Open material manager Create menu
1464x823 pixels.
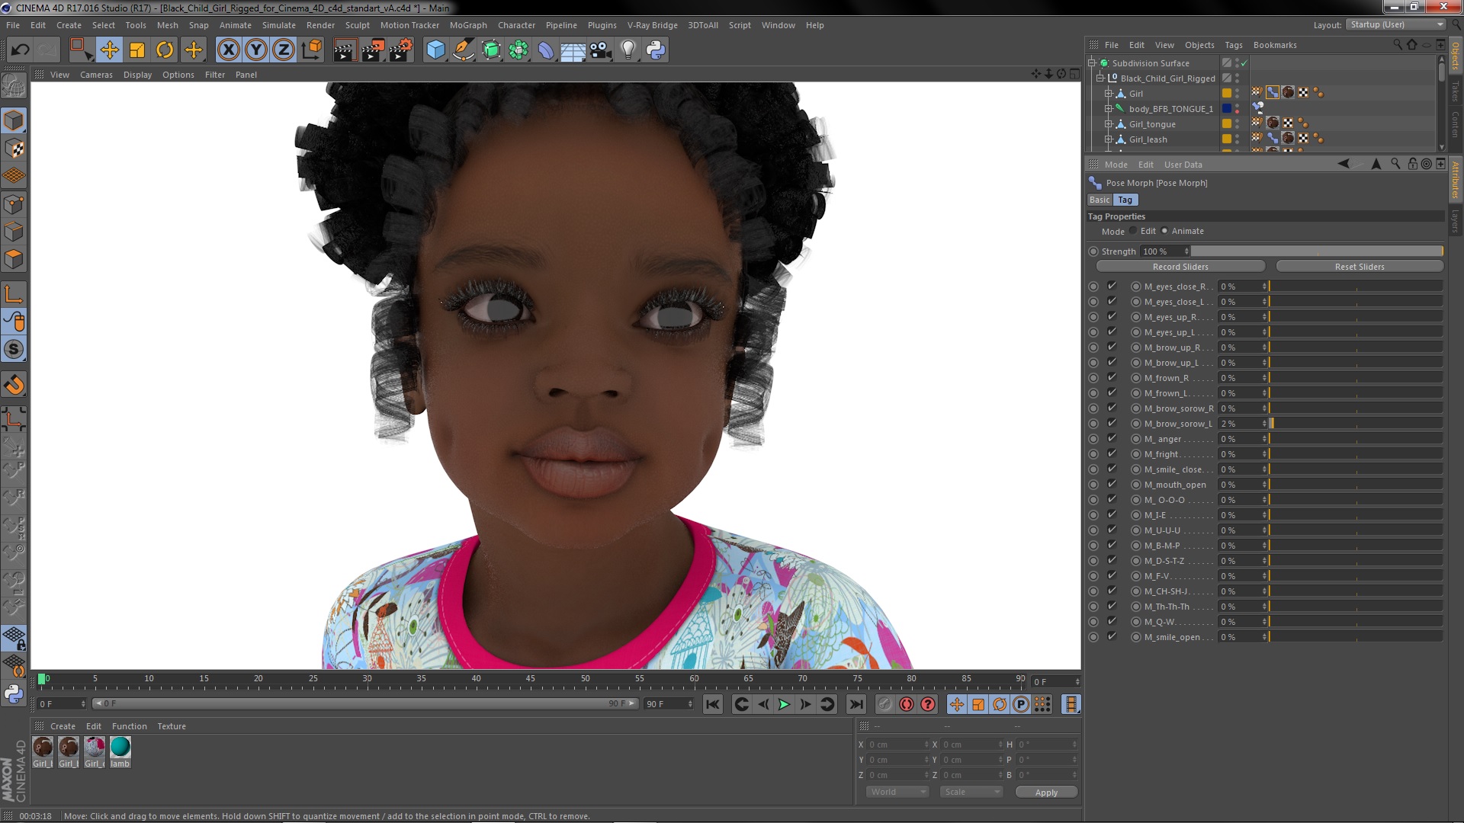tap(63, 726)
